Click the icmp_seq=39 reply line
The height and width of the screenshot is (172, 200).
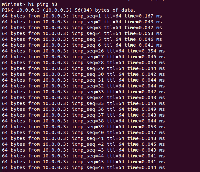(x=83, y=126)
